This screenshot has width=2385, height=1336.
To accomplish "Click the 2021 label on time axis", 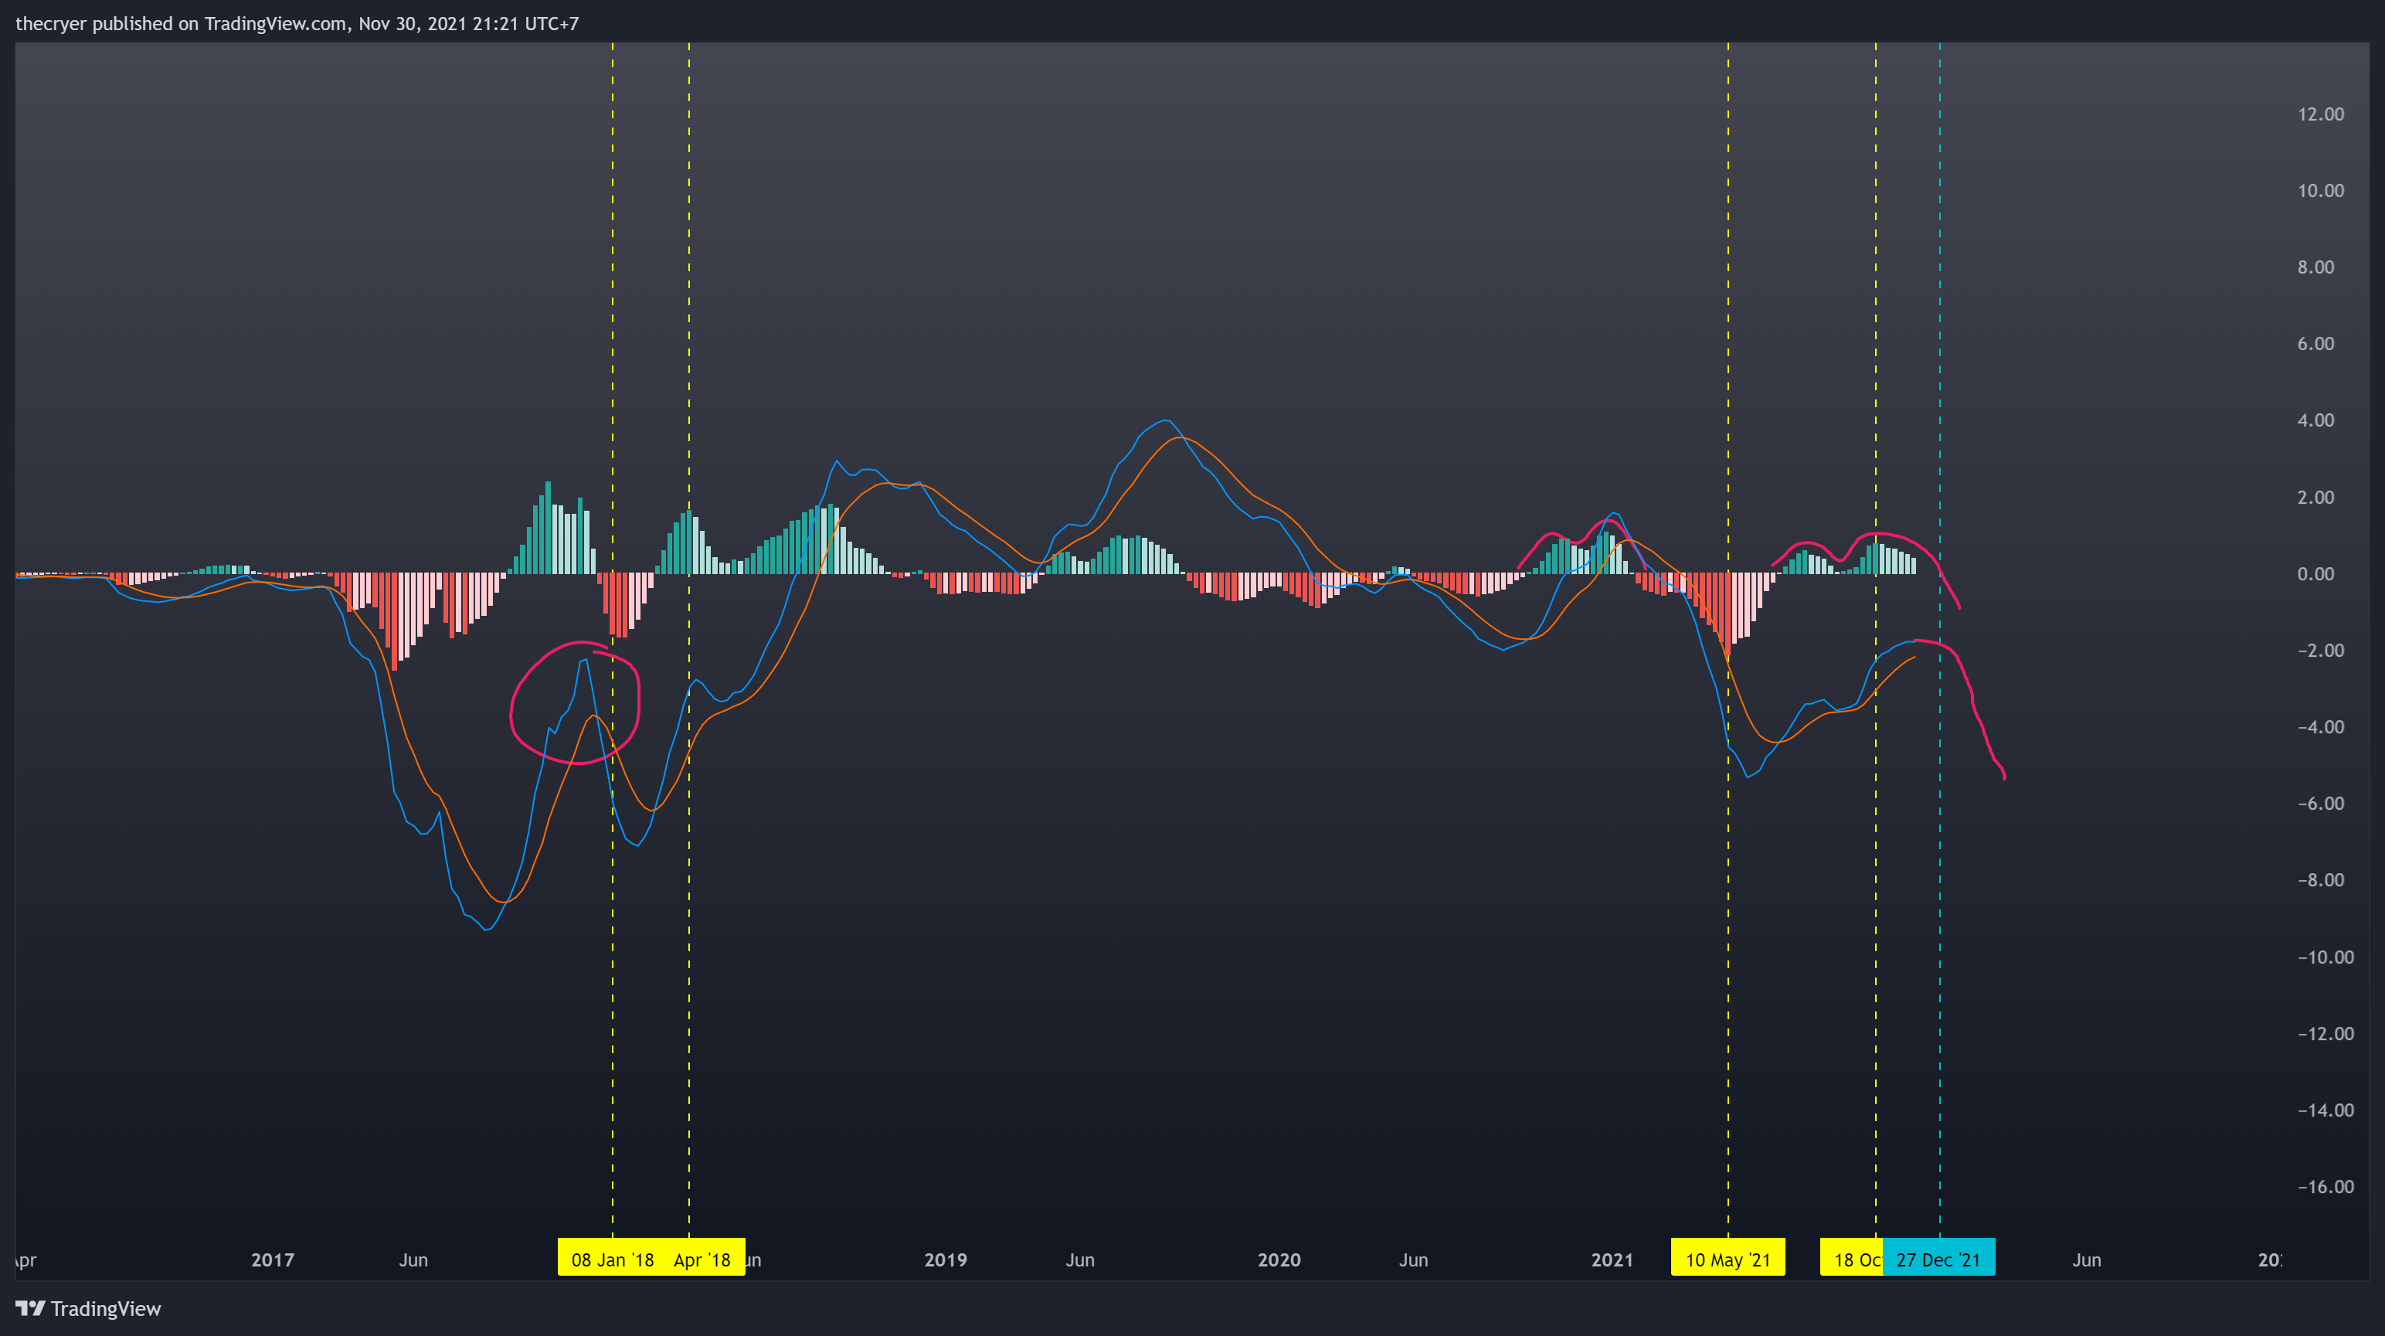I will click(x=1612, y=1260).
